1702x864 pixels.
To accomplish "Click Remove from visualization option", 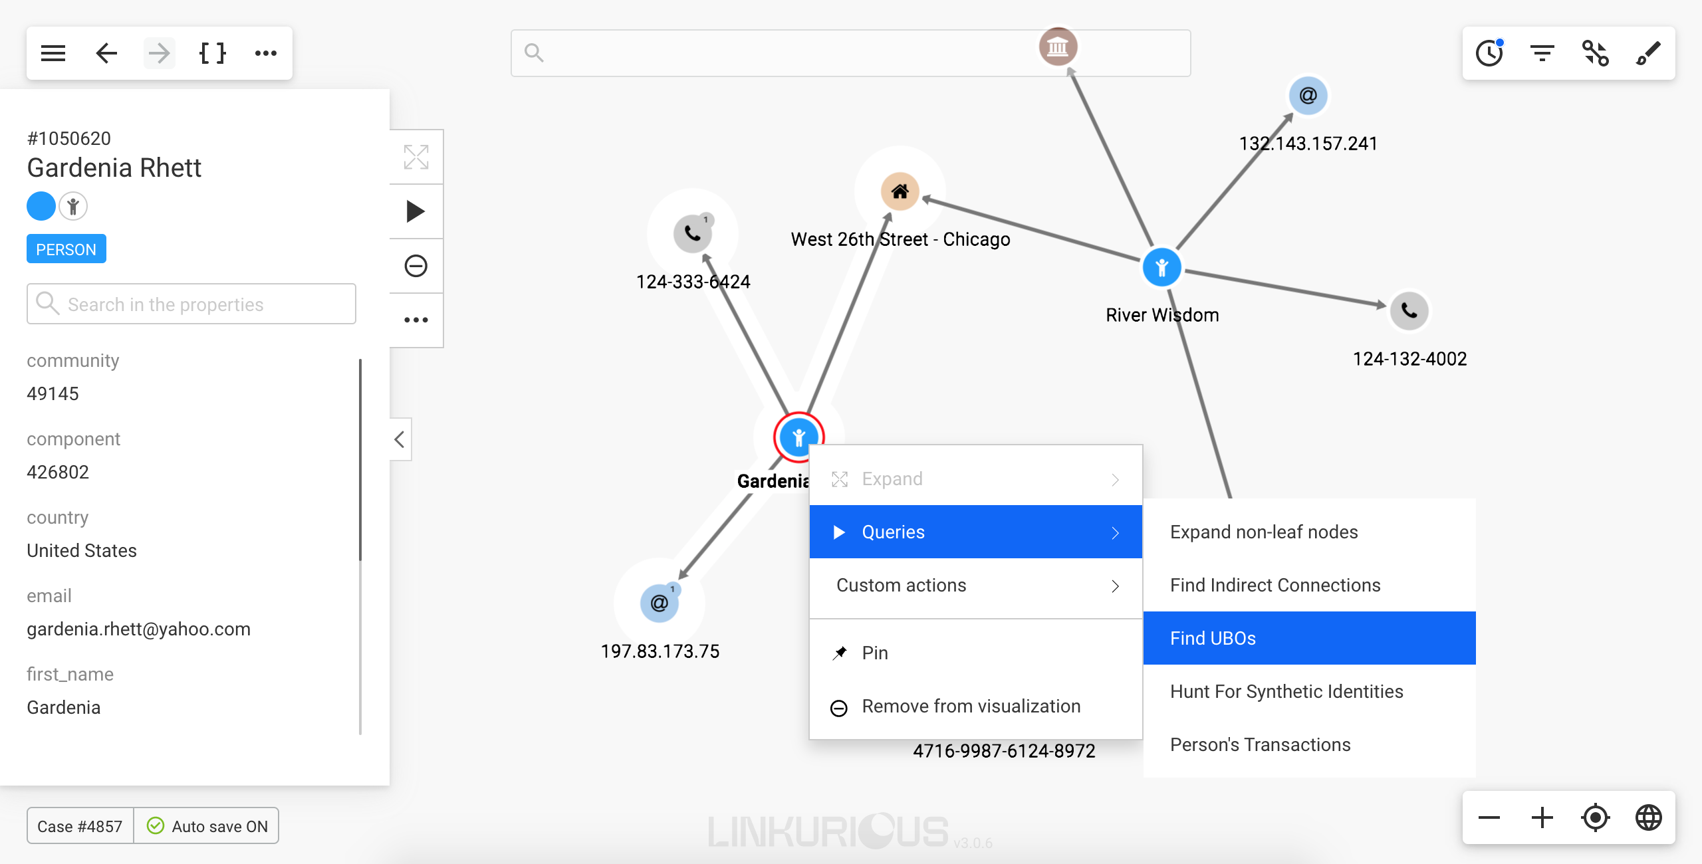I will click(971, 706).
